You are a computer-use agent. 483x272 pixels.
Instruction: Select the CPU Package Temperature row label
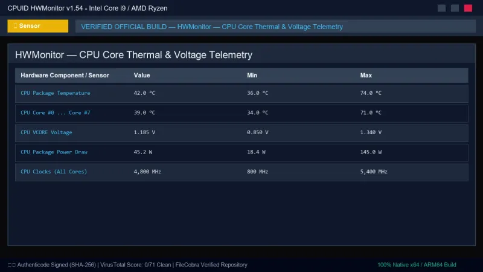tap(56, 93)
